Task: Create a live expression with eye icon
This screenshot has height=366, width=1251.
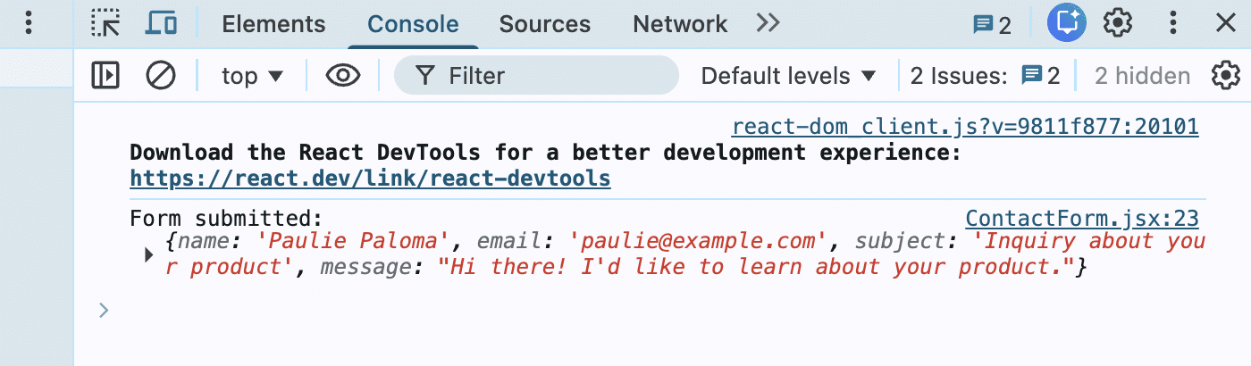Action: tap(342, 76)
